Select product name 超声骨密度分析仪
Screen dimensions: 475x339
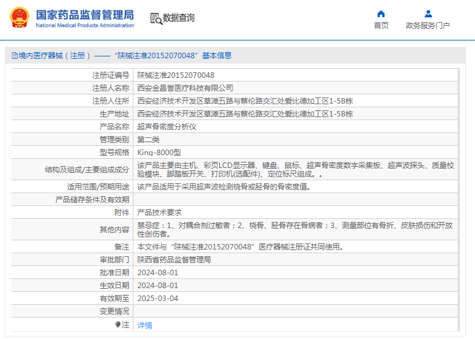[167, 127]
